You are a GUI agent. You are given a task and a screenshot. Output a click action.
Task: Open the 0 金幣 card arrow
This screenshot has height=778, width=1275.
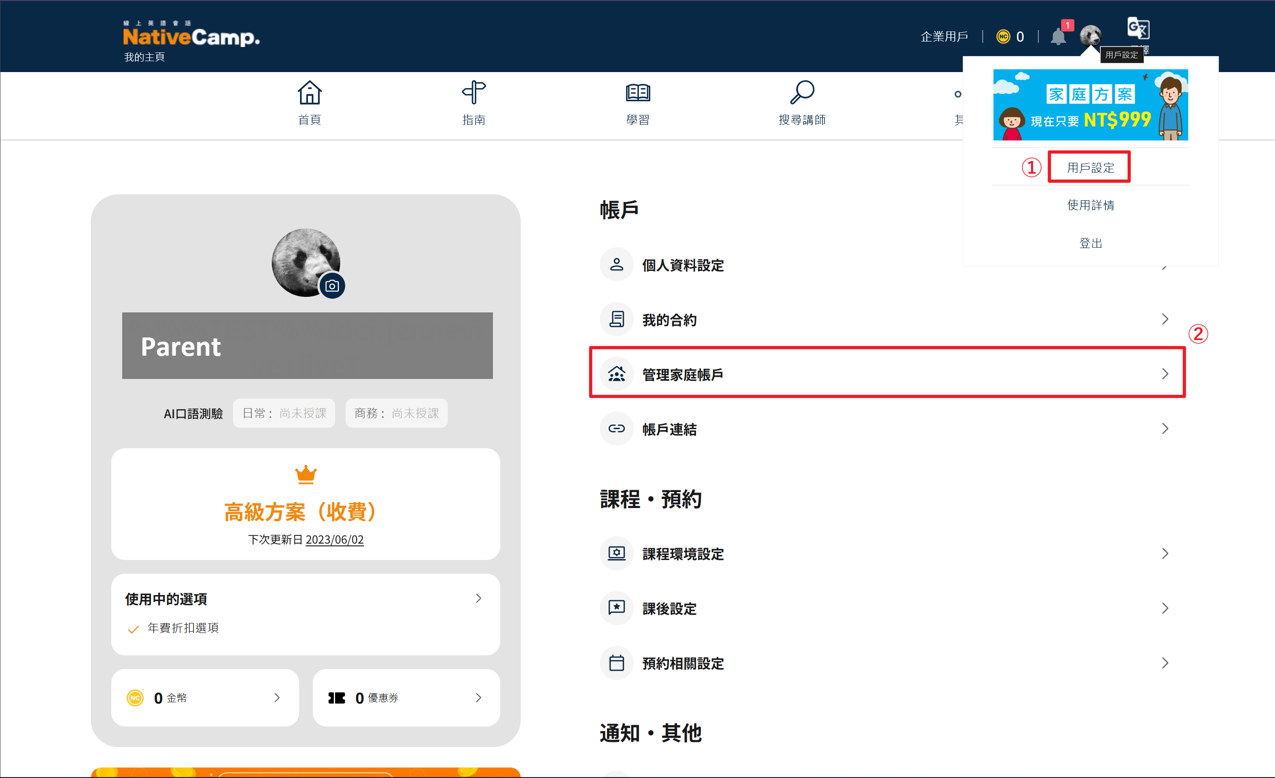pyautogui.click(x=277, y=698)
